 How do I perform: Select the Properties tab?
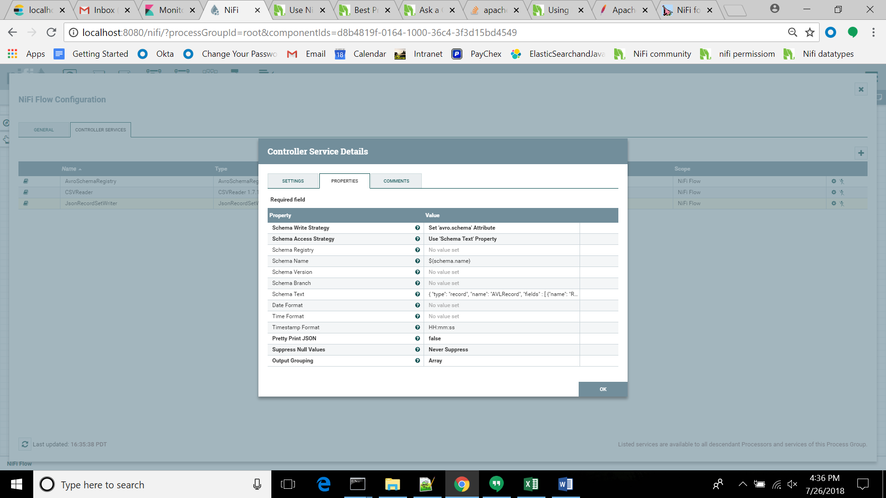344,181
